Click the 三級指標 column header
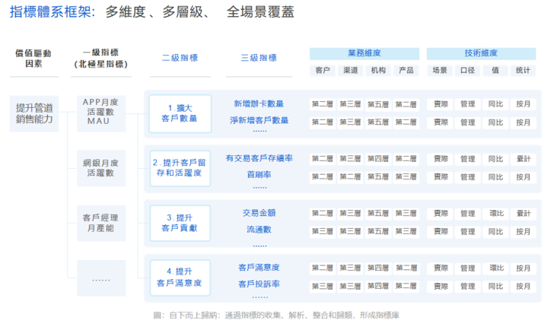This screenshot has width=554, height=330. click(259, 58)
